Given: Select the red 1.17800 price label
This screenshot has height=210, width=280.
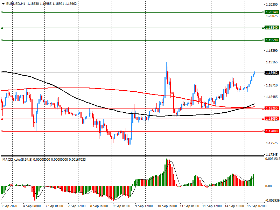Looking at the screenshot, I should pos(272,131).
